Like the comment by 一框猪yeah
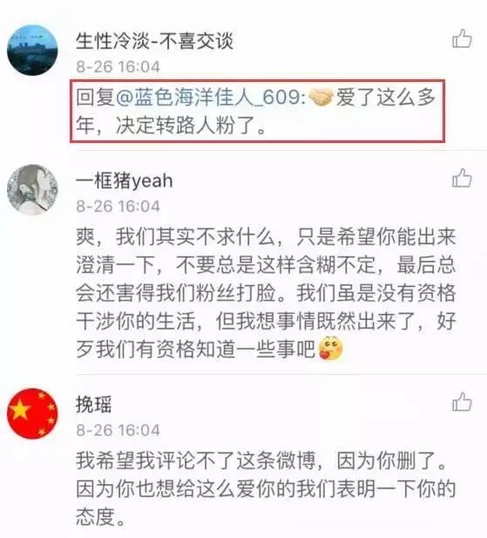Viewport: 487px width, 538px height. [x=462, y=178]
